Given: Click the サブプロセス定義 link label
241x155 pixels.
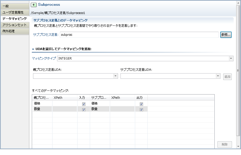Looking at the screenshot, I should point(46,35).
